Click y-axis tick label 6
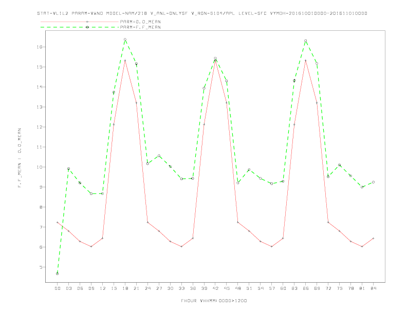Screen dimensions: 407x314 point(41,247)
